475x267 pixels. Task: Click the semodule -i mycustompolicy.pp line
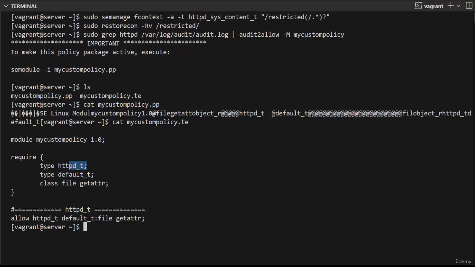tap(63, 70)
